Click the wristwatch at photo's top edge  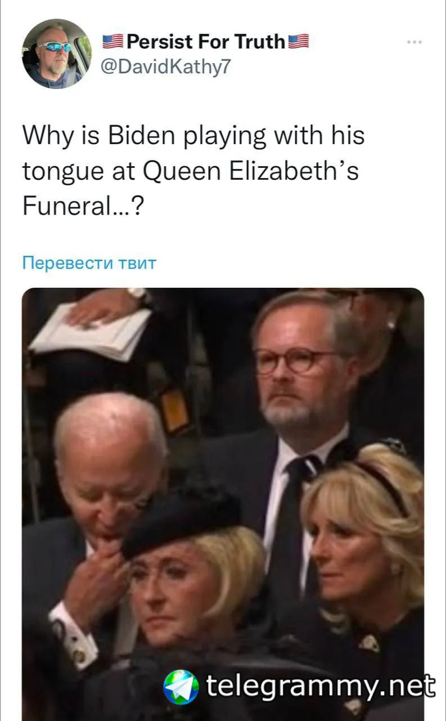pos(138,295)
